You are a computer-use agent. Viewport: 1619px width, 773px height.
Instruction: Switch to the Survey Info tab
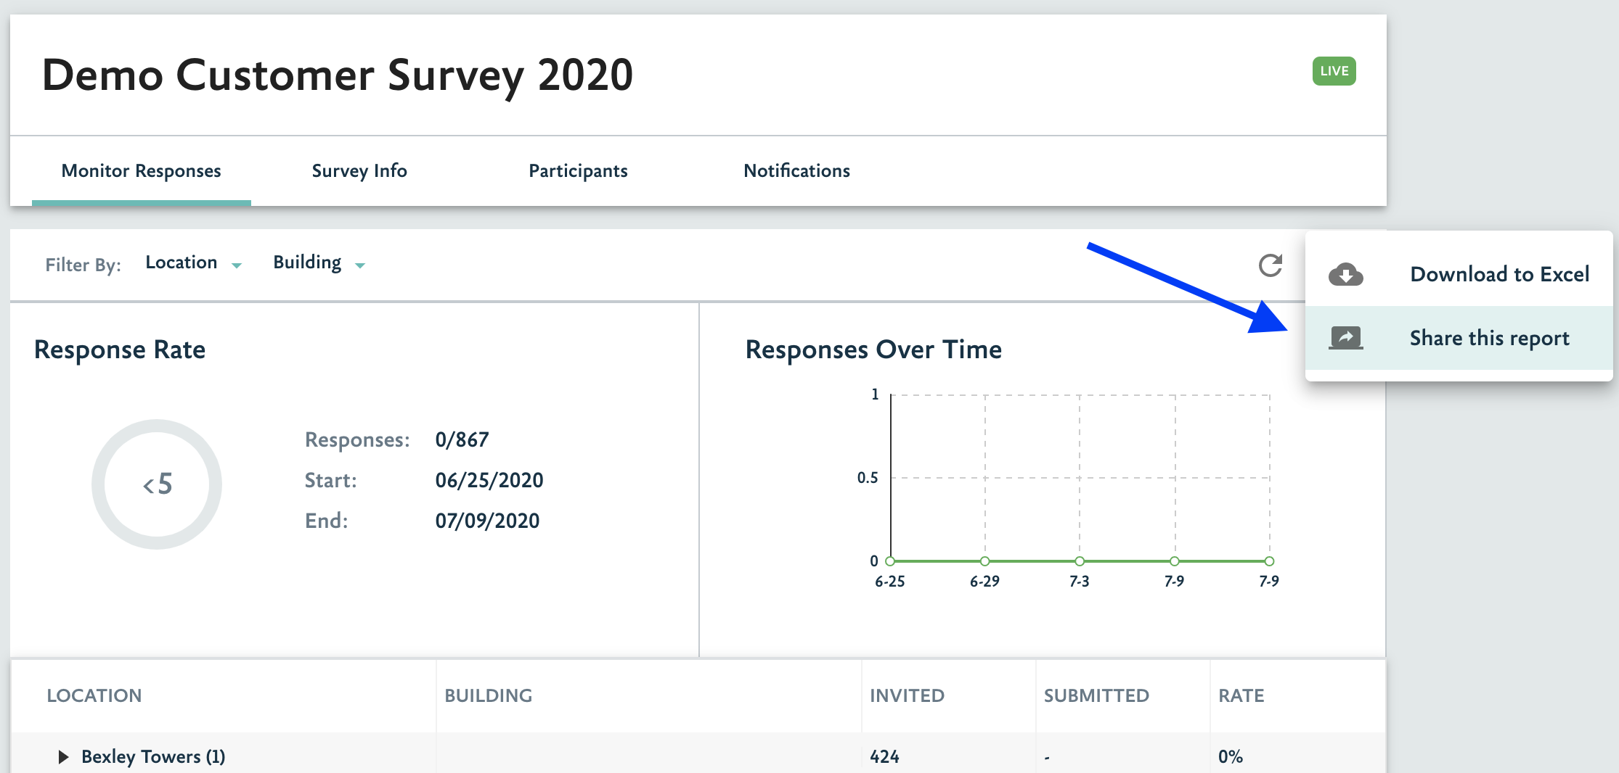coord(359,171)
